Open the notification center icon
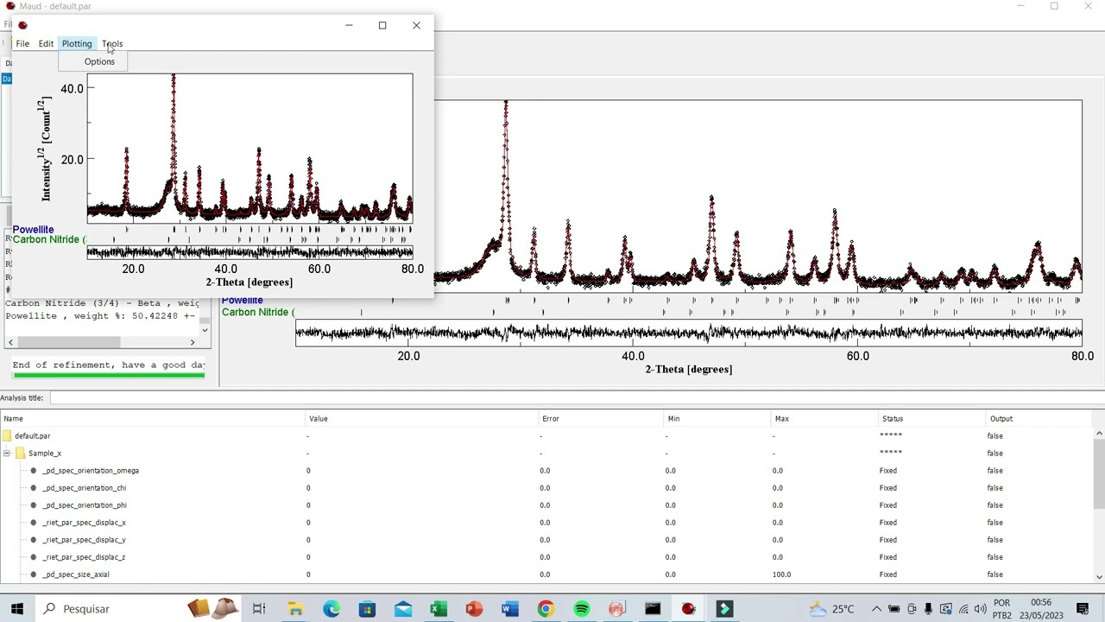Viewport: 1105px width, 622px height. [1083, 609]
